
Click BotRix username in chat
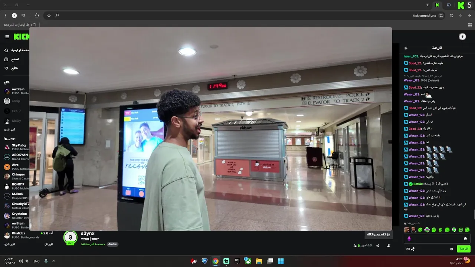coord(418,184)
